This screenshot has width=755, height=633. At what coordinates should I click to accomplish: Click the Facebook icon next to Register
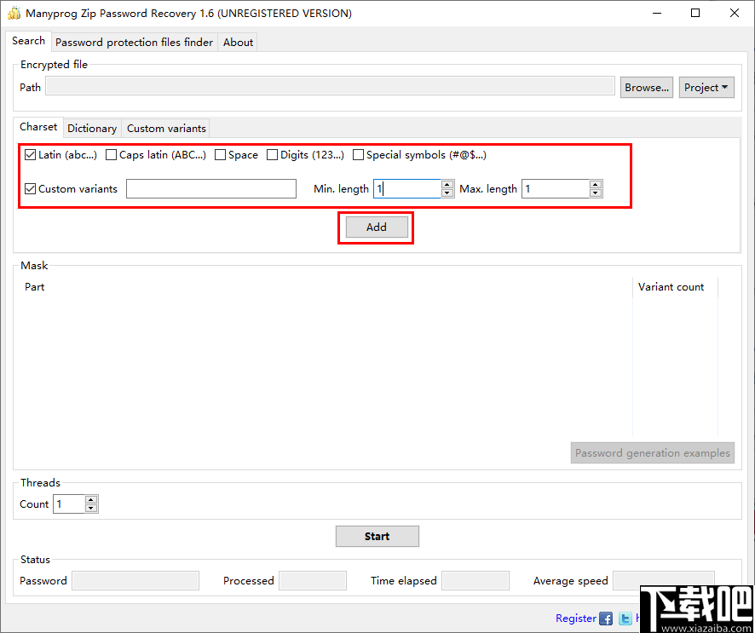coord(606,618)
